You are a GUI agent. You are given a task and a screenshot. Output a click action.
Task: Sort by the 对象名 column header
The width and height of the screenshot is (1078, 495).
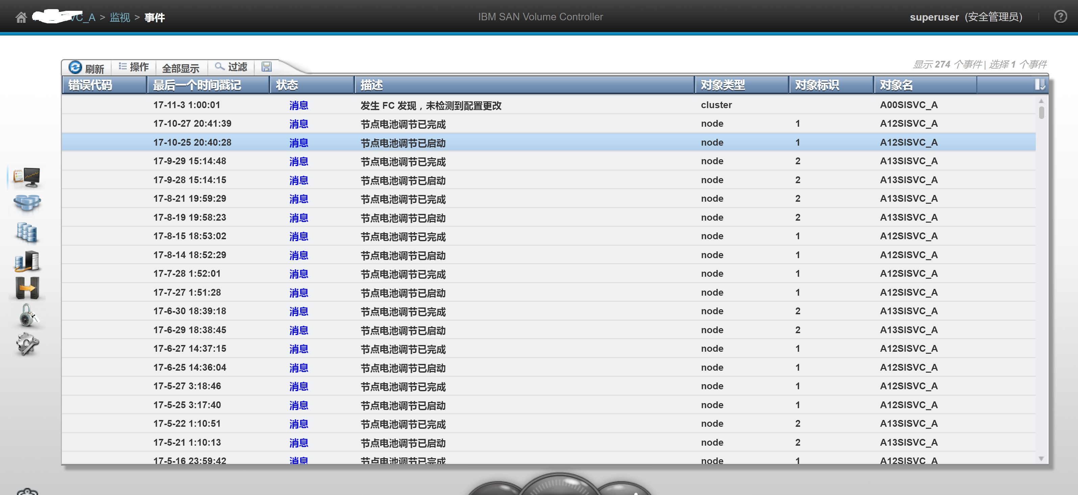[925, 85]
